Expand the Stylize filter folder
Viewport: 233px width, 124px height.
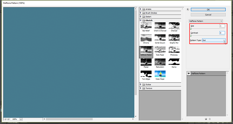point(140,84)
